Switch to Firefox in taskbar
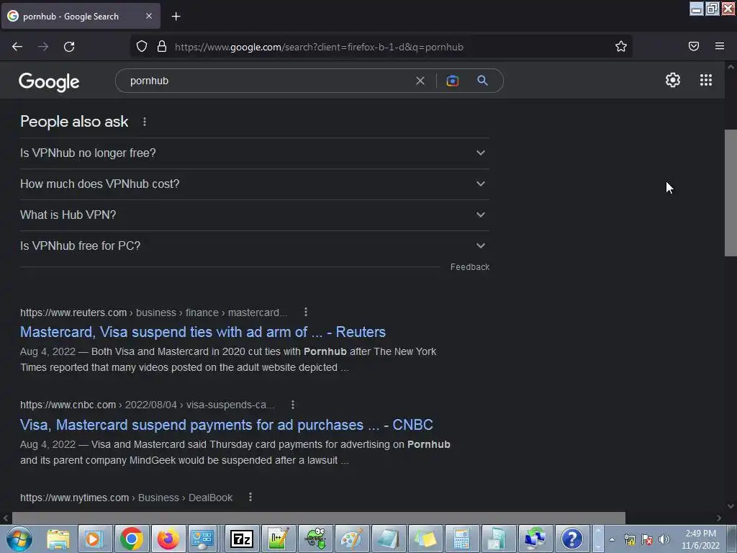737x553 pixels. tap(168, 539)
